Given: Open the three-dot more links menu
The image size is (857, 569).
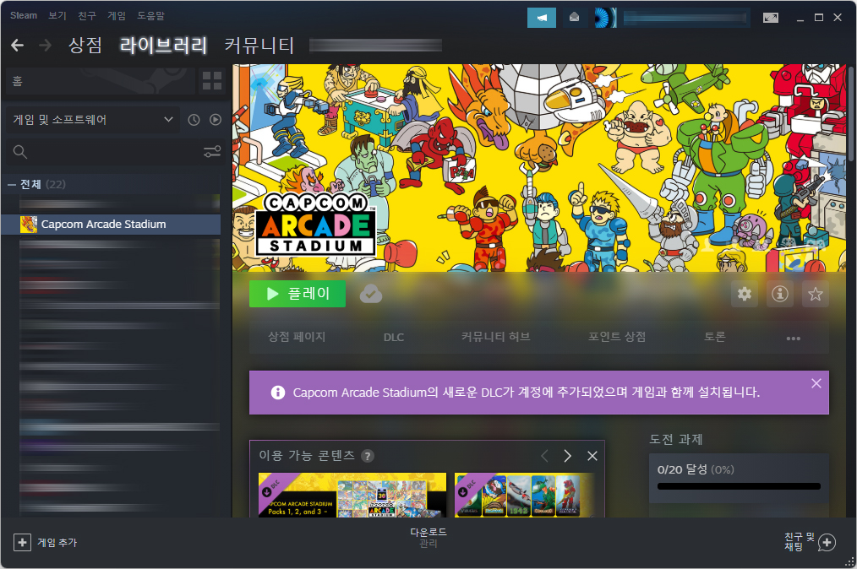Looking at the screenshot, I should pyautogui.click(x=793, y=338).
